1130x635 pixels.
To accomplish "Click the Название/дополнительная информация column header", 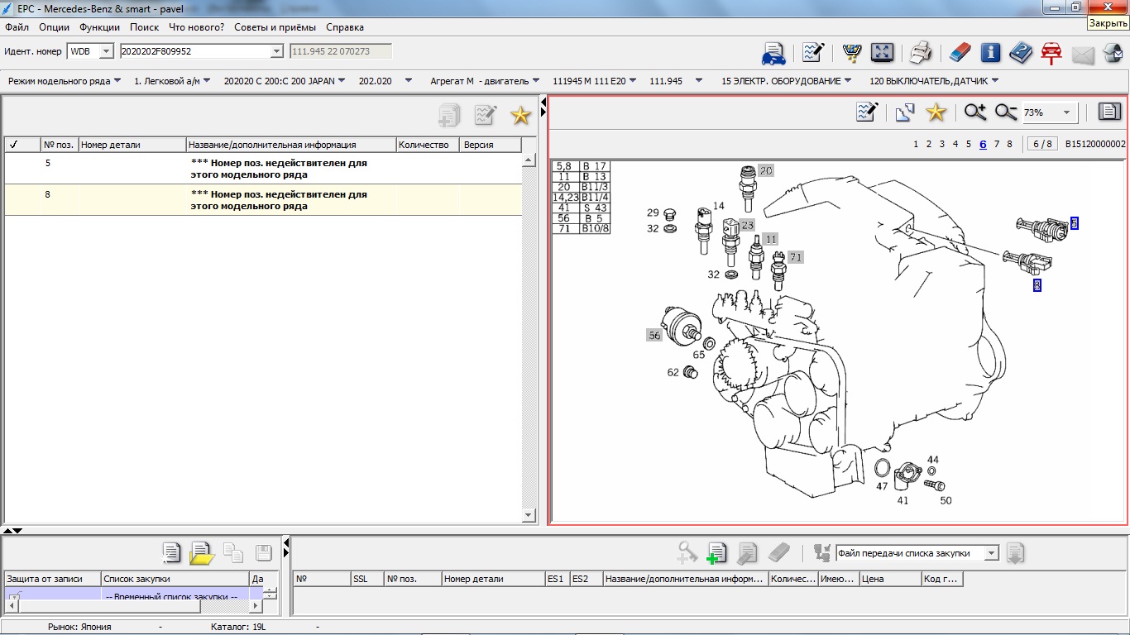I will 291,145.
